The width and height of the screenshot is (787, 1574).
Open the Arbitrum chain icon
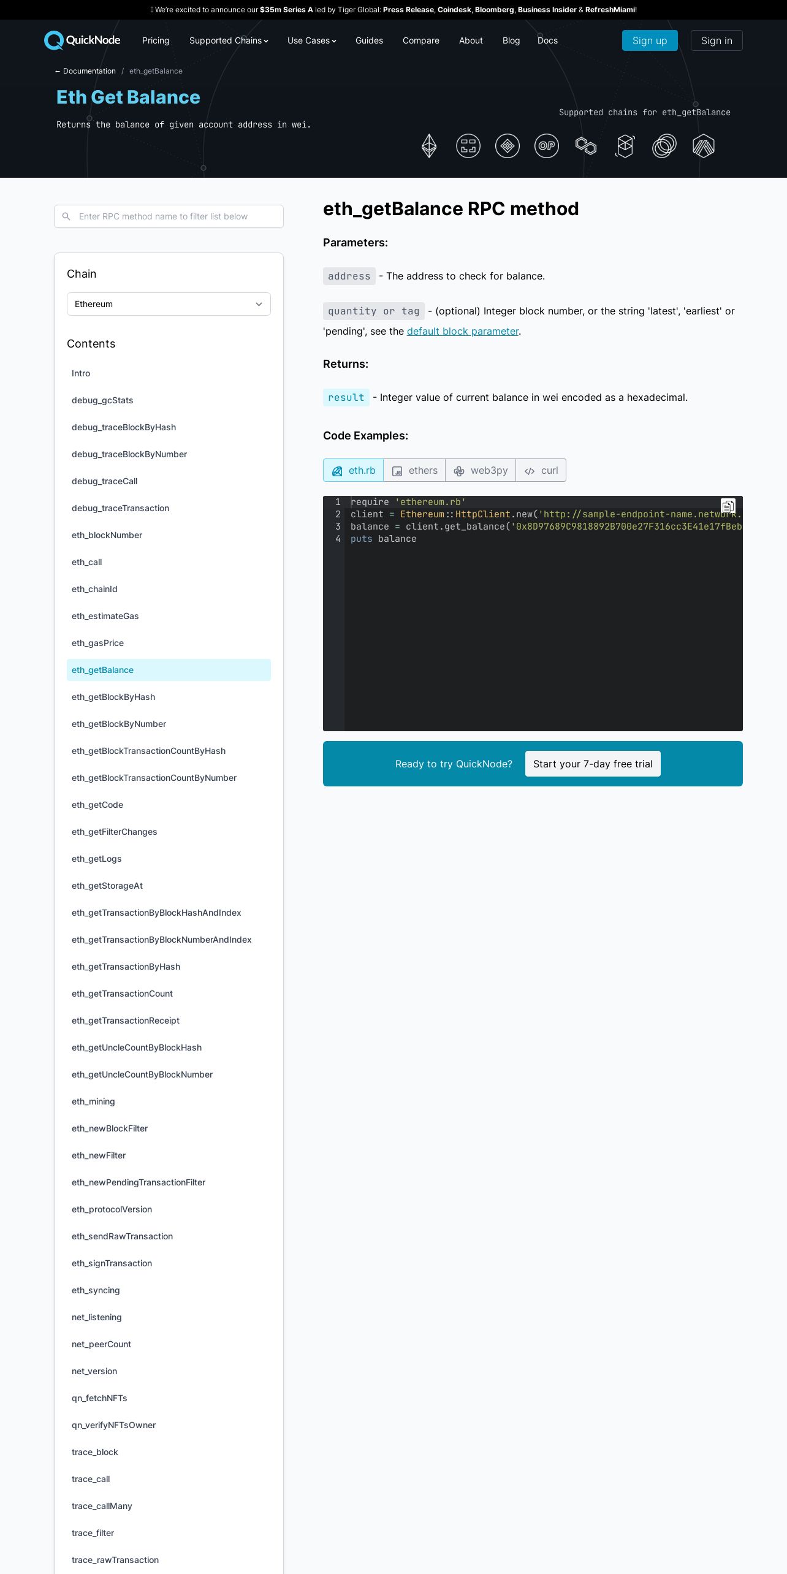tap(704, 146)
